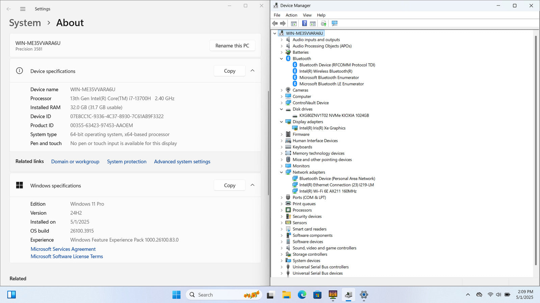Select Microsoft Bluetooth LE Enumerator
This screenshot has height=303, width=540.
coord(331,84)
